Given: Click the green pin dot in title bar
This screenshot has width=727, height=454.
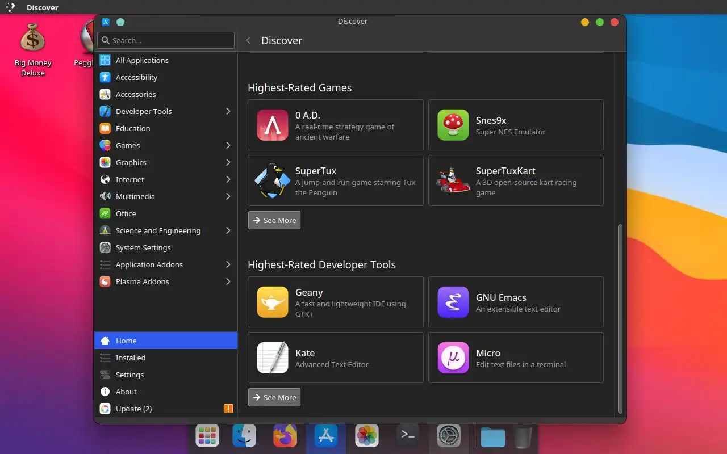Looking at the screenshot, I should 120,22.
